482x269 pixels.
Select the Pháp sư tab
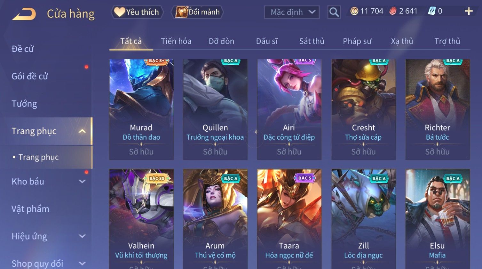click(x=357, y=41)
